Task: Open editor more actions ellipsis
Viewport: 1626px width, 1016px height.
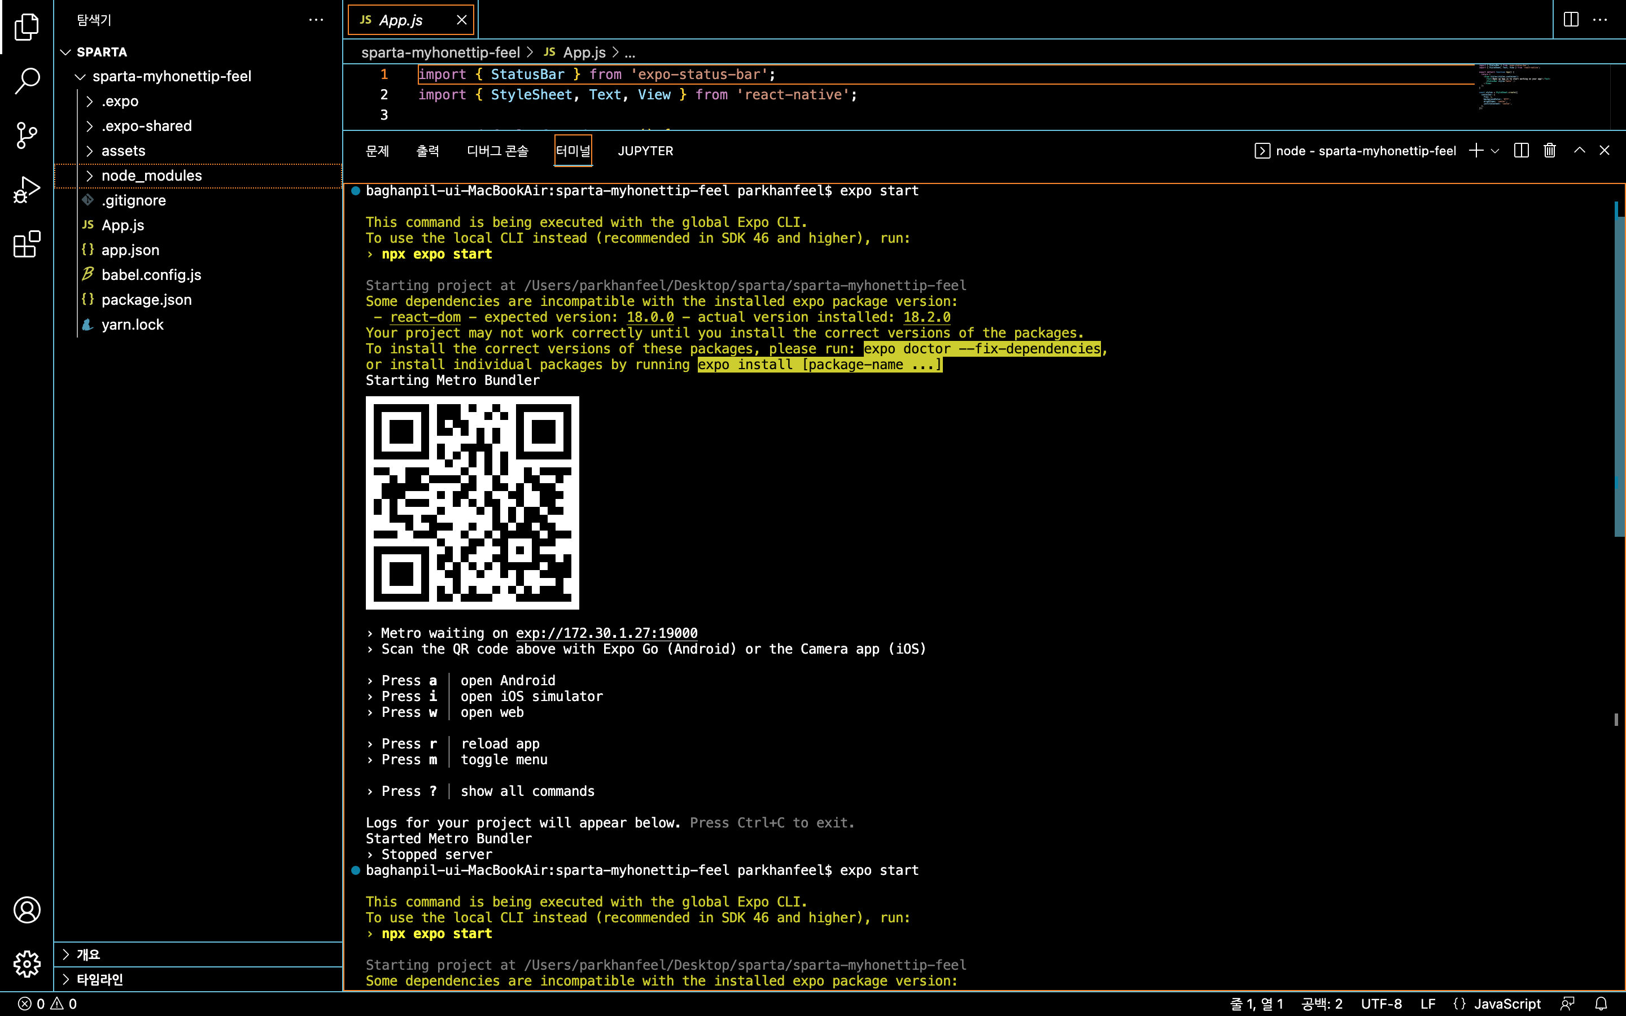Action: coord(1601,20)
